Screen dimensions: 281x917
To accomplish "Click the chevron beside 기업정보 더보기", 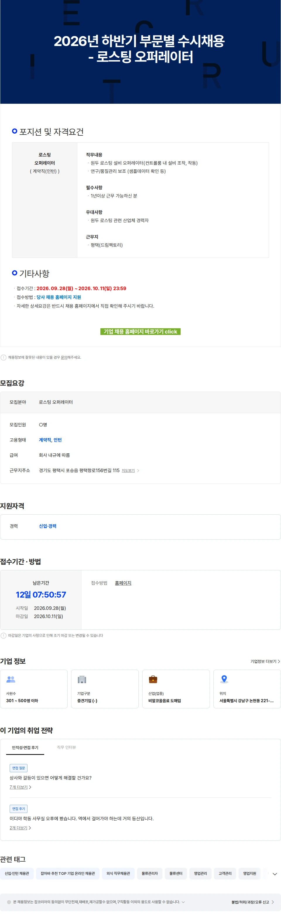I will 278,661.
